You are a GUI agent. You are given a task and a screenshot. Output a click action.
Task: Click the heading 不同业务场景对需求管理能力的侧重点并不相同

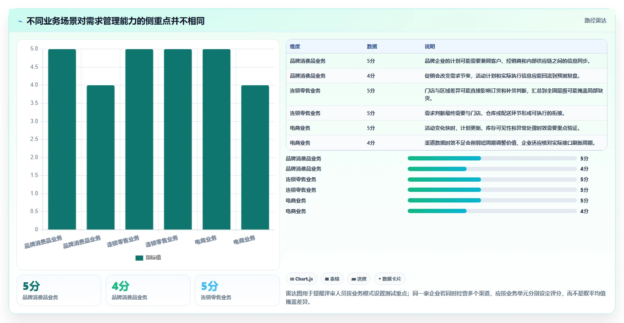115,21
